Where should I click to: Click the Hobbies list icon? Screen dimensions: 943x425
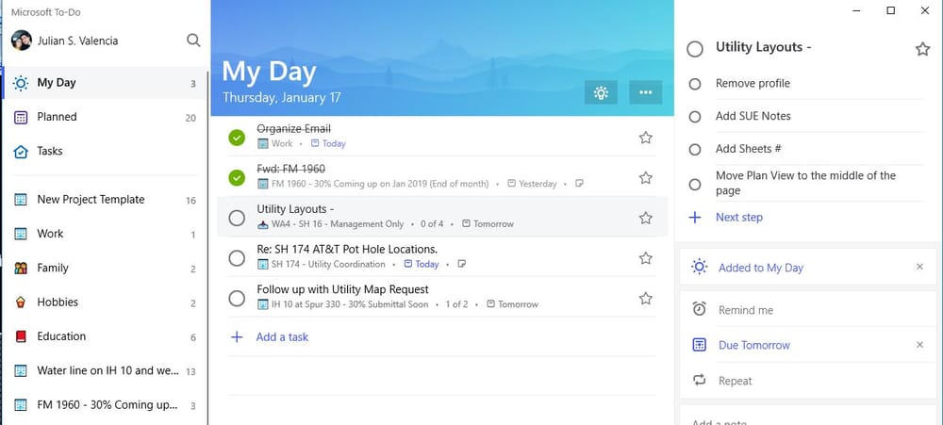tap(21, 302)
